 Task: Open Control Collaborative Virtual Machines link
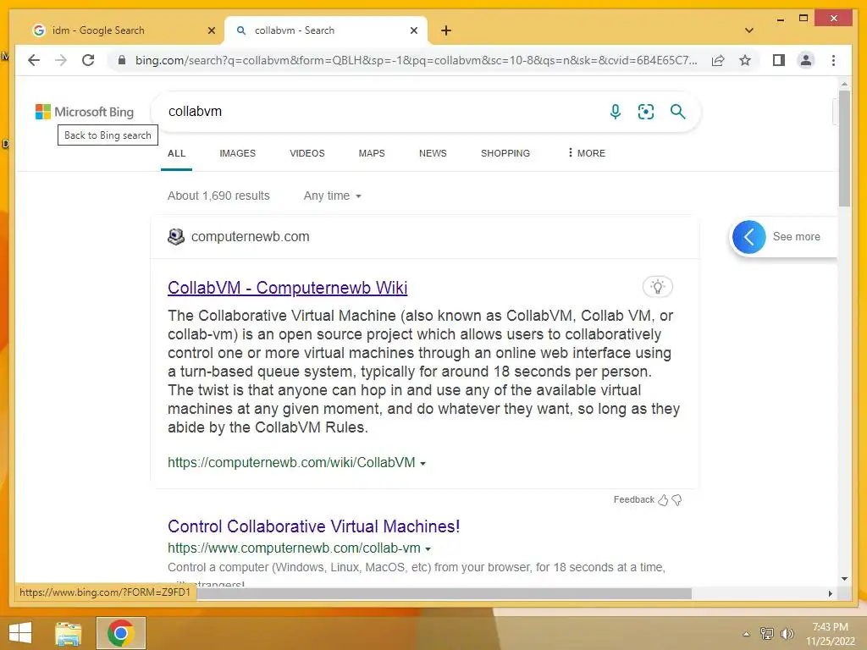(x=314, y=526)
